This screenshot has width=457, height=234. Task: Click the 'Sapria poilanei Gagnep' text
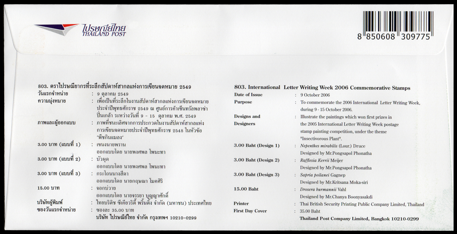[x=323, y=175]
